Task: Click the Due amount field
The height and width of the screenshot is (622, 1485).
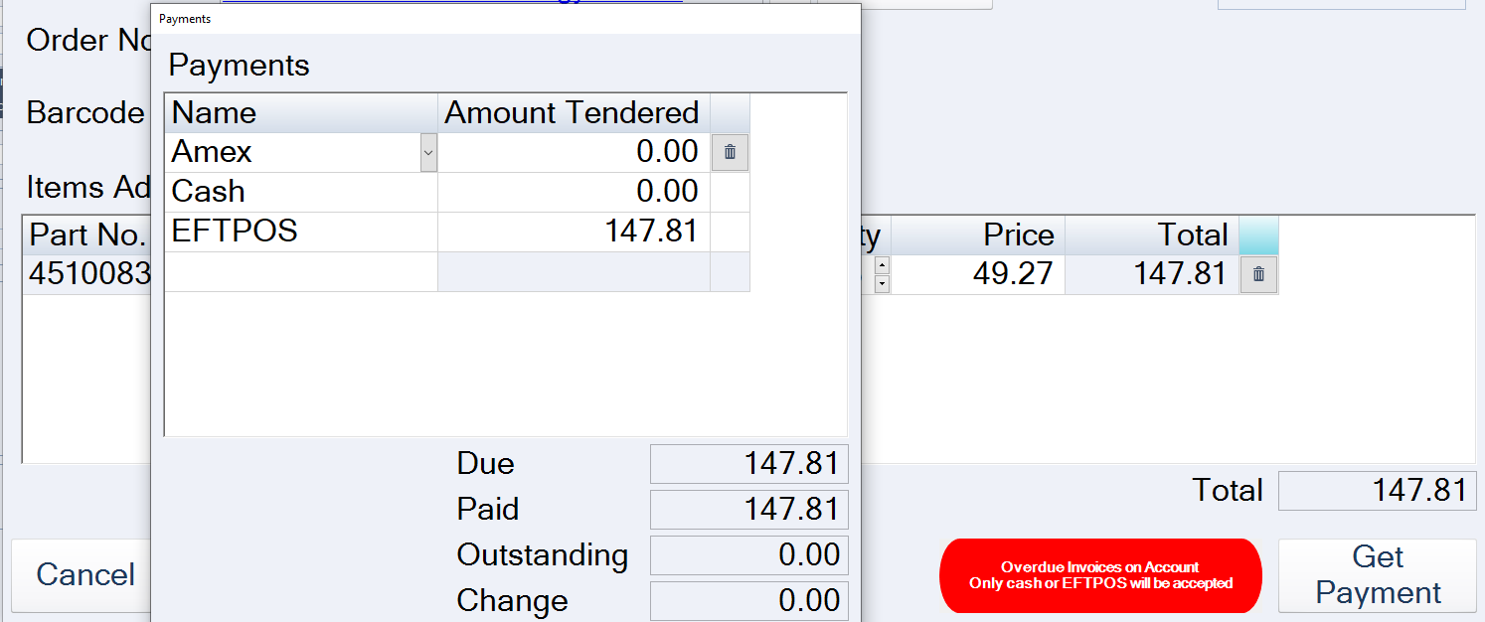Action: coord(748,464)
